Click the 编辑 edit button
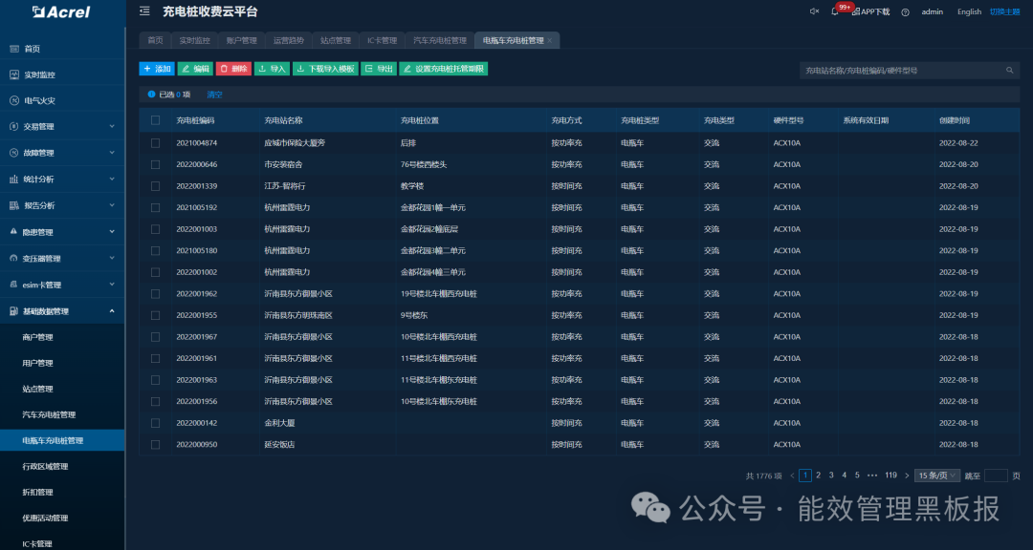Screen dimensions: 1033x550 [195, 69]
